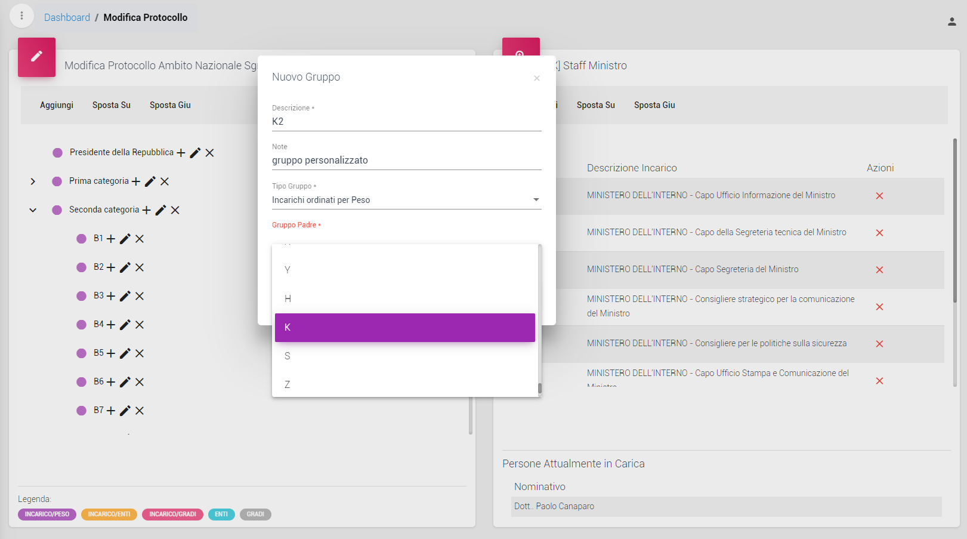Screen dimensions: 967x539
Task: Collapse the Seconda categoria tree node
Action: pyautogui.click(x=33, y=210)
